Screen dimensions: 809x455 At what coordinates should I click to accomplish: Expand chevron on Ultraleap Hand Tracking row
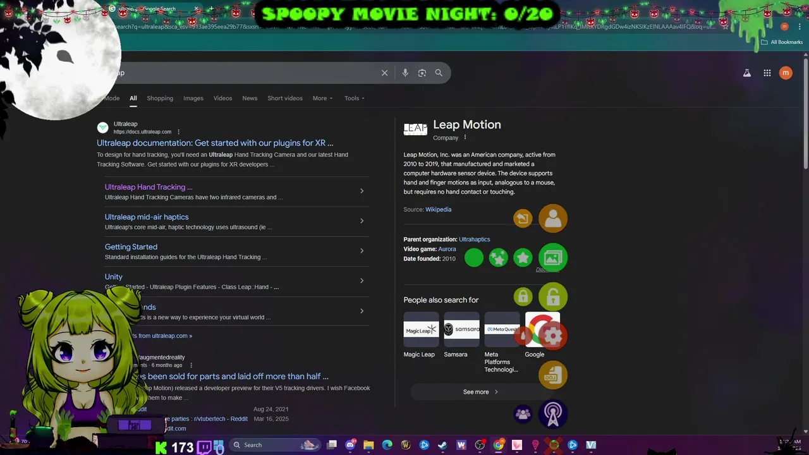[x=362, y=191]
